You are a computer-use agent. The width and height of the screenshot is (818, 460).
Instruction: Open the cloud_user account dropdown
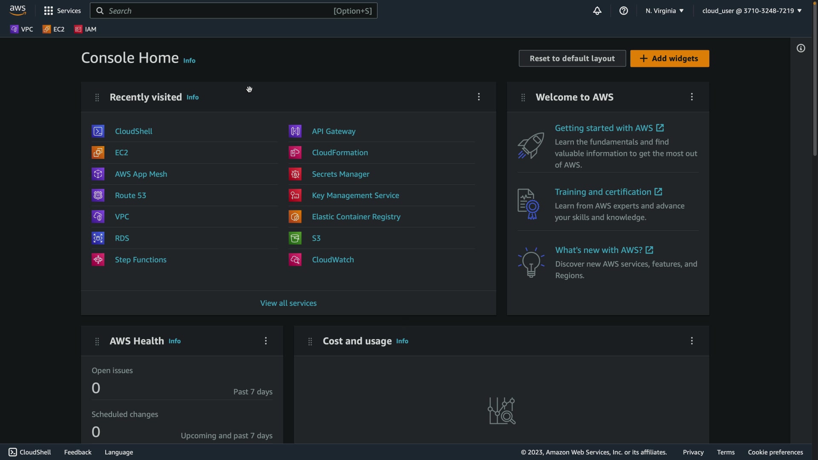click(x=752, y=11)
